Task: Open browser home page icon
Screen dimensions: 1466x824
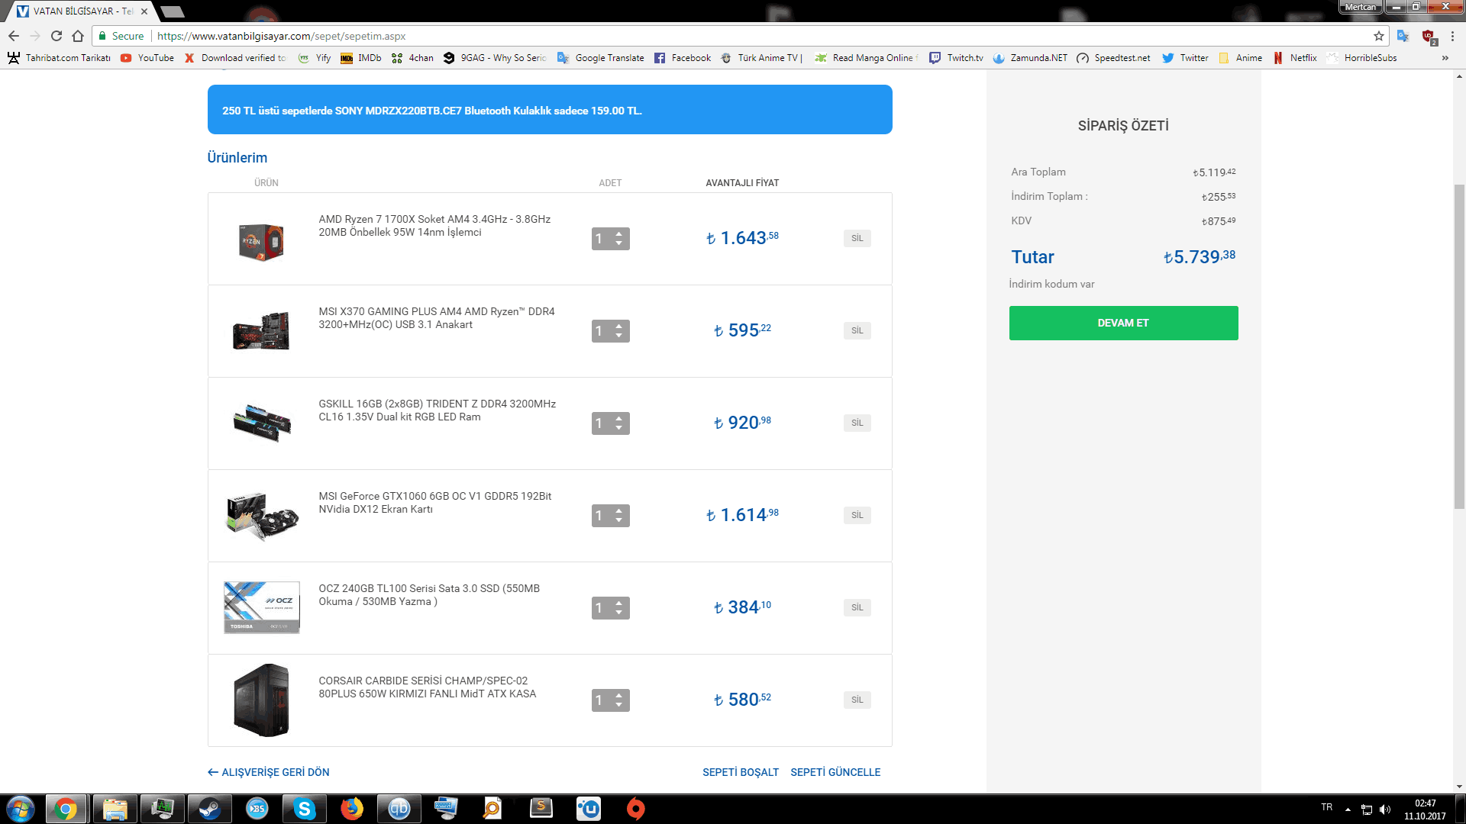Action: pos(78,36)
